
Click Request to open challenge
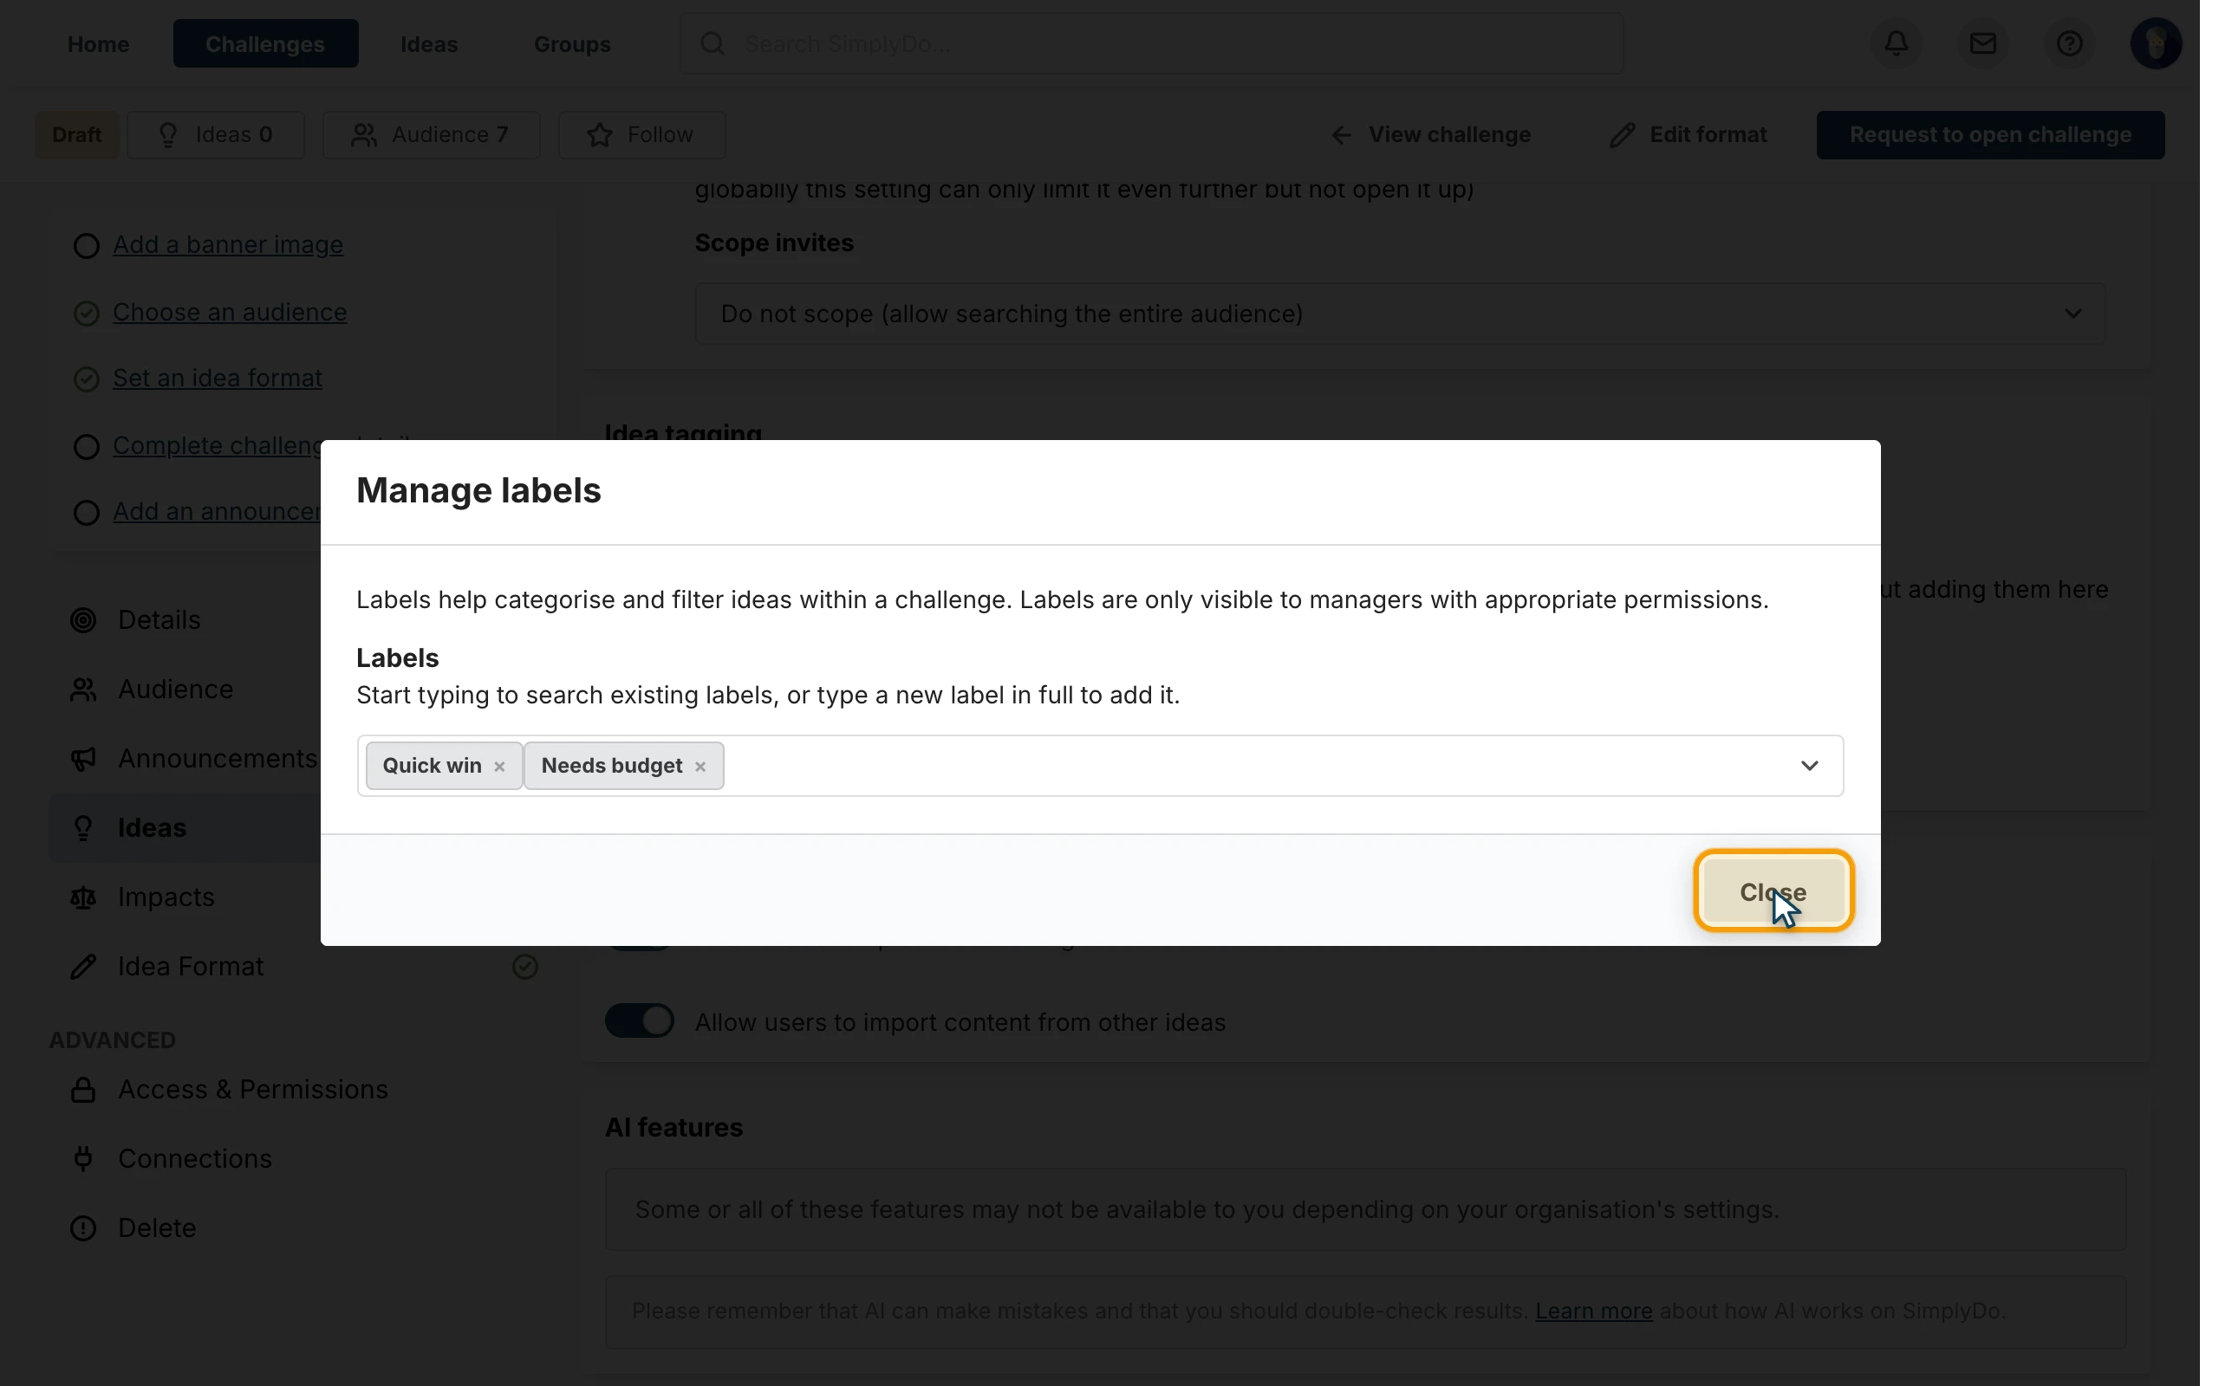(x=1990, y=135)
